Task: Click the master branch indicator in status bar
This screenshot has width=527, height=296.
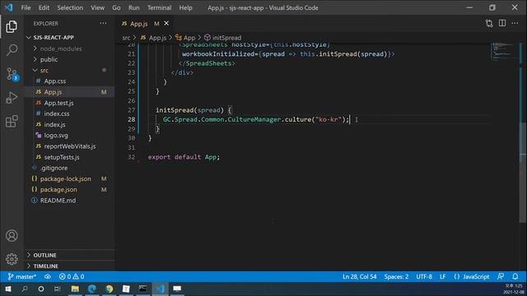Action: point(22,276)
